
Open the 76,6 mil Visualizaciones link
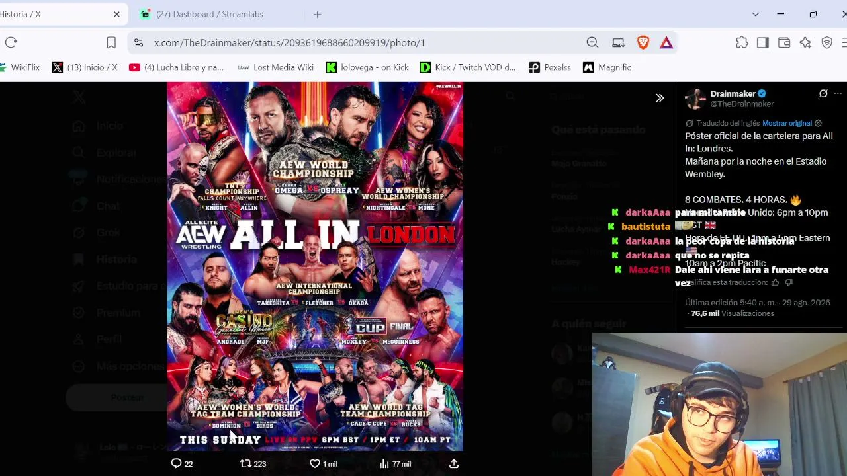733,313
